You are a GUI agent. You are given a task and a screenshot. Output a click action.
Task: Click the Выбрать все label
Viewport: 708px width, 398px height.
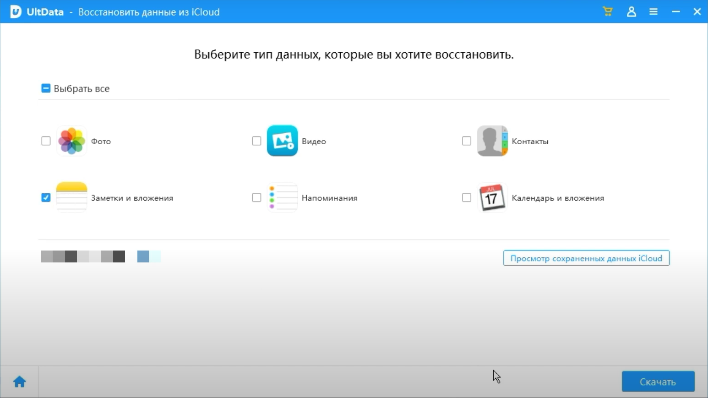(82, 88)
